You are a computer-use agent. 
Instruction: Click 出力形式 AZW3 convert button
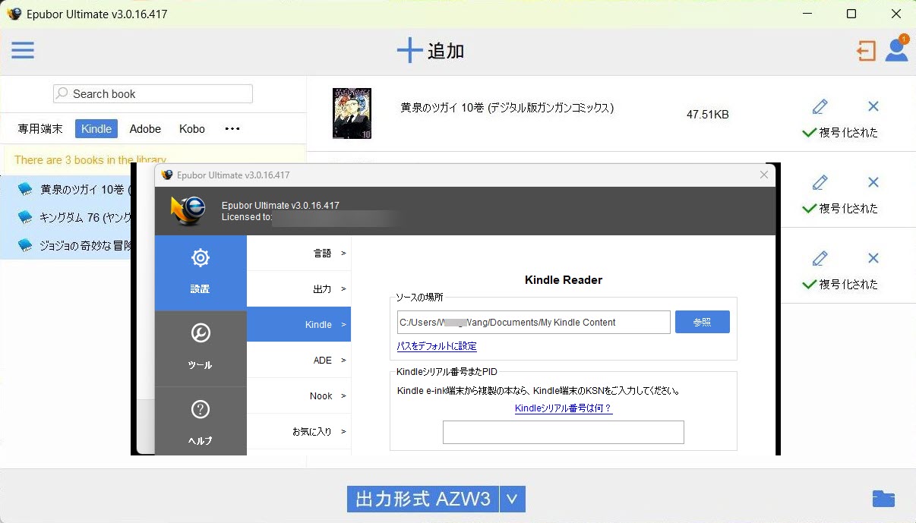423,499
